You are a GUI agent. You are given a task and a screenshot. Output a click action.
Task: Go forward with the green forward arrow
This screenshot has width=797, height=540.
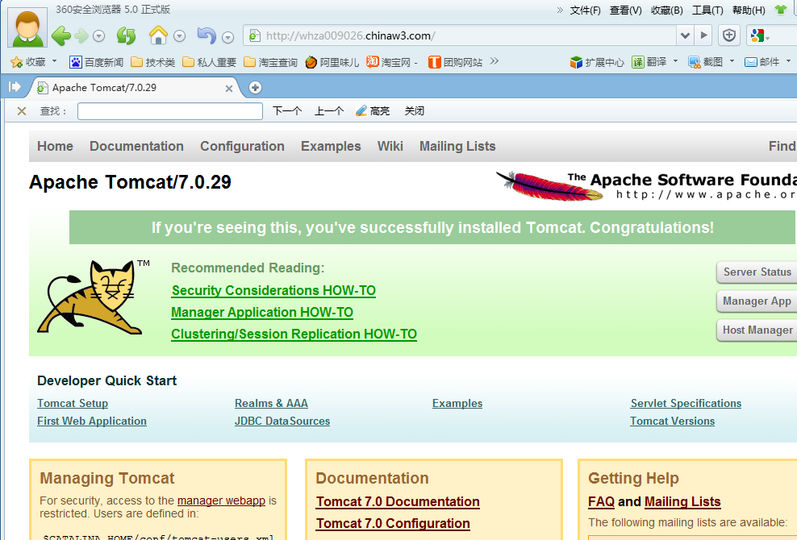pos(81,35)
